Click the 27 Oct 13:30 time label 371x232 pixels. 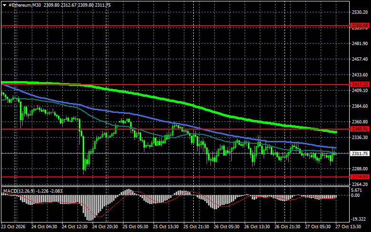click(348, 227)
